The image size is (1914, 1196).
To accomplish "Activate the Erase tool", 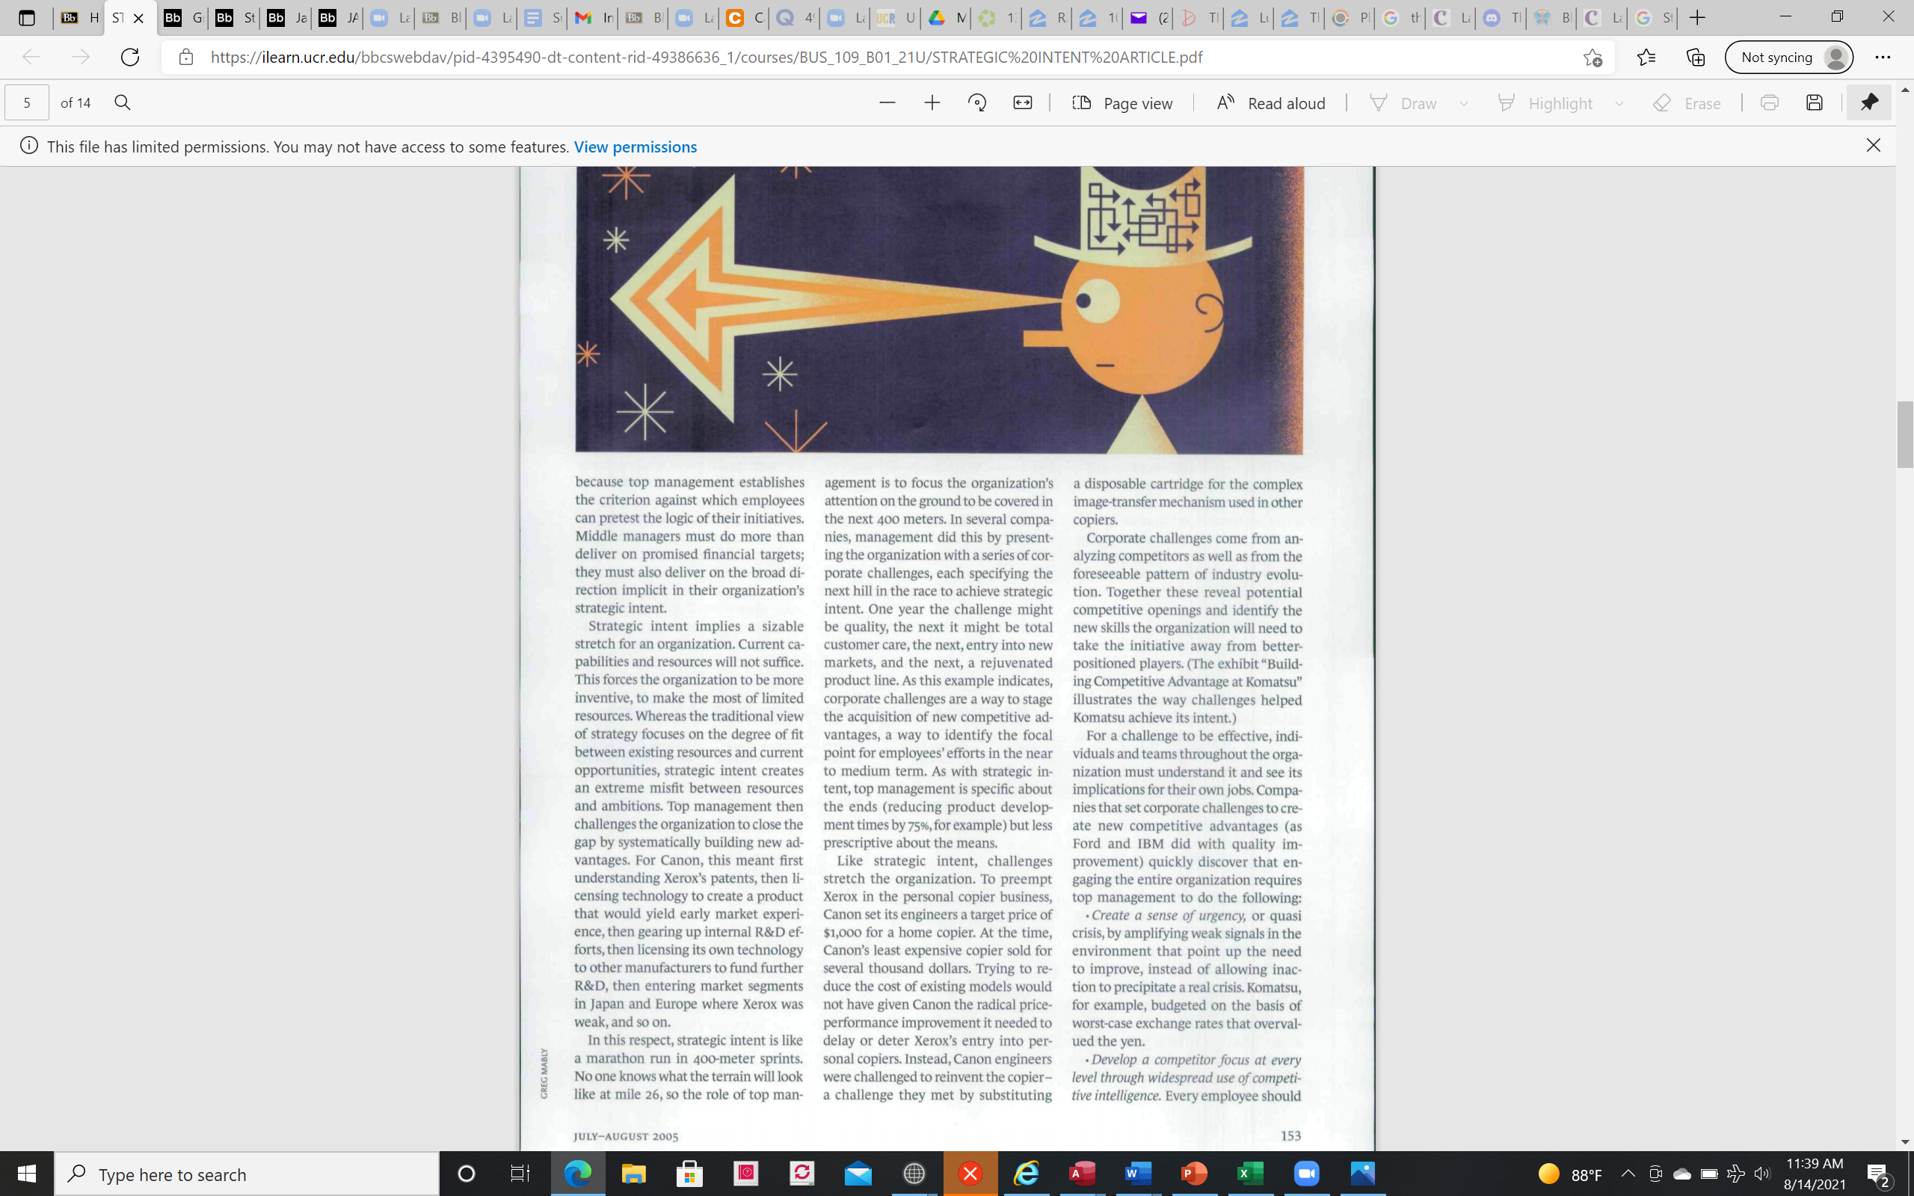I will (x=1687, y=103).
